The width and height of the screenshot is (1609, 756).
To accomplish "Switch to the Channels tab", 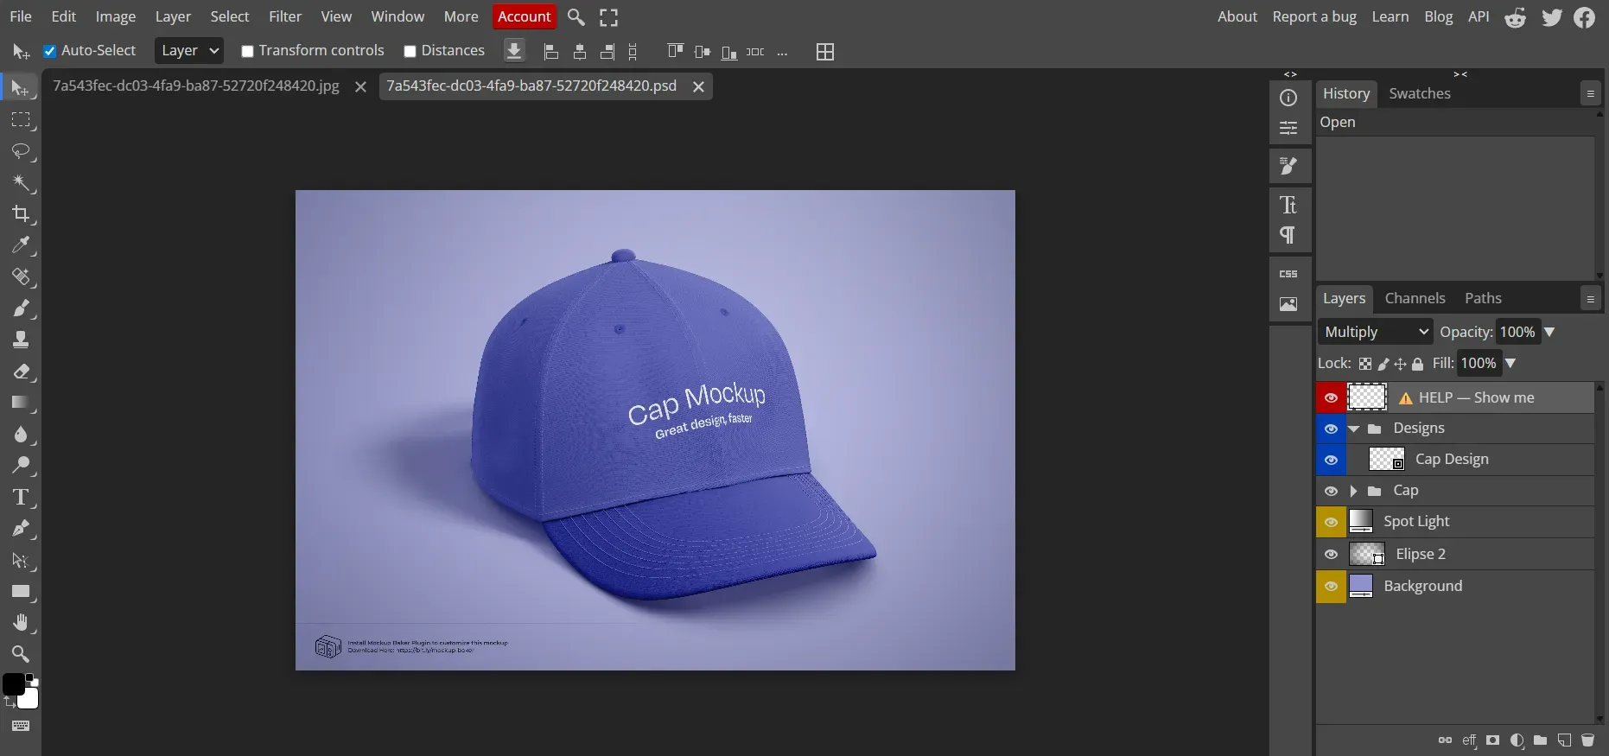I will (x=1415, y=298).
